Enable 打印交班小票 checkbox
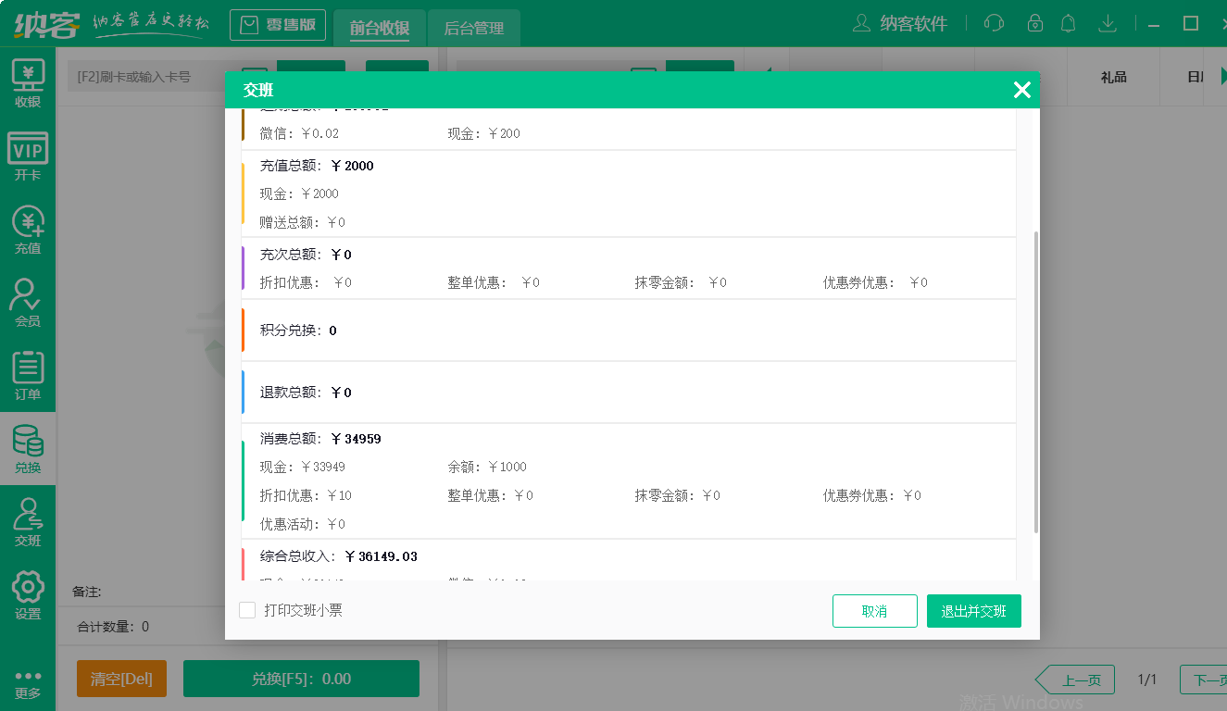1227x711 pixels. (247, 609)
